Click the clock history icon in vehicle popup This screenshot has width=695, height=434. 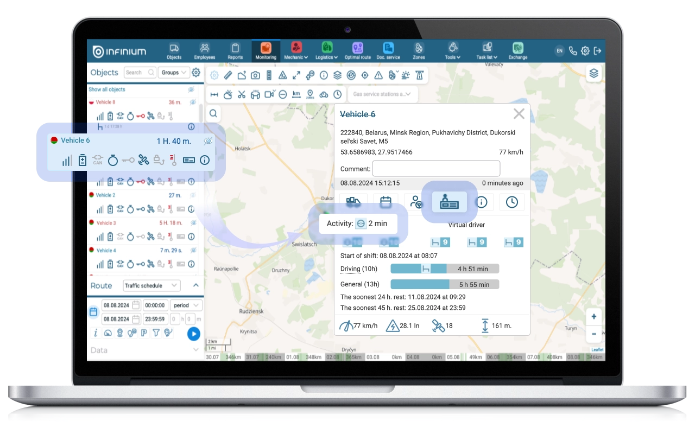click(x=511, y=202)
